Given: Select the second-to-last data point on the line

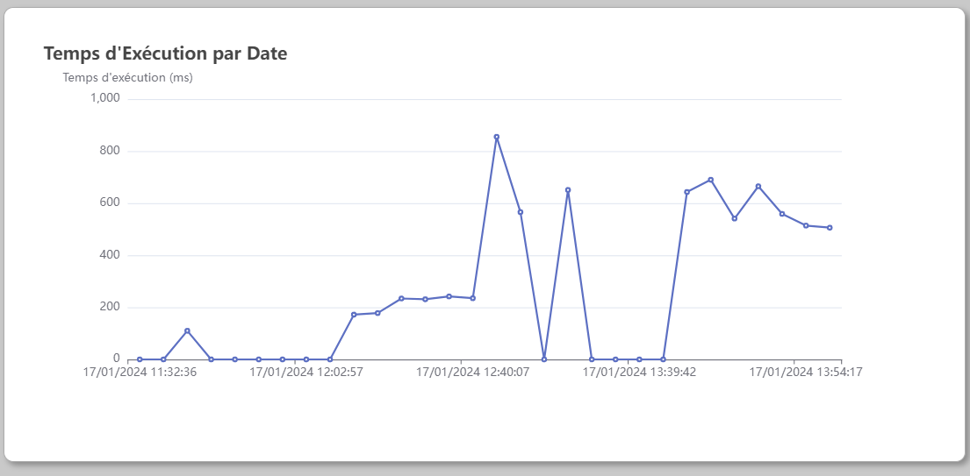Looking at the screenshot, I should (x=806, y=225).
